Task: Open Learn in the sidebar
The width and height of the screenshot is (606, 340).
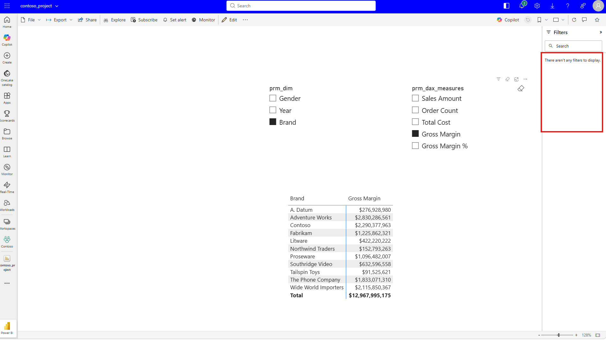Action: pyautogui.click(x=7, y=152)
